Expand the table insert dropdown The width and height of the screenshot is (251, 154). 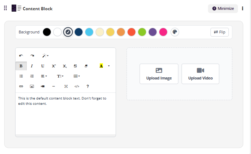point(76,76)
